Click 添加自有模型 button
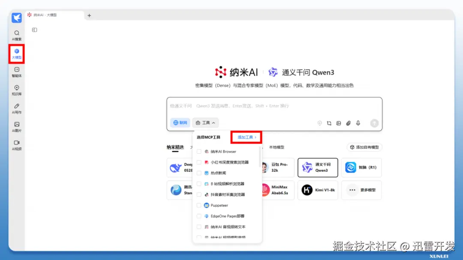Image resolution: width=463 pixels, height=260 pixels. click(364, 147)
